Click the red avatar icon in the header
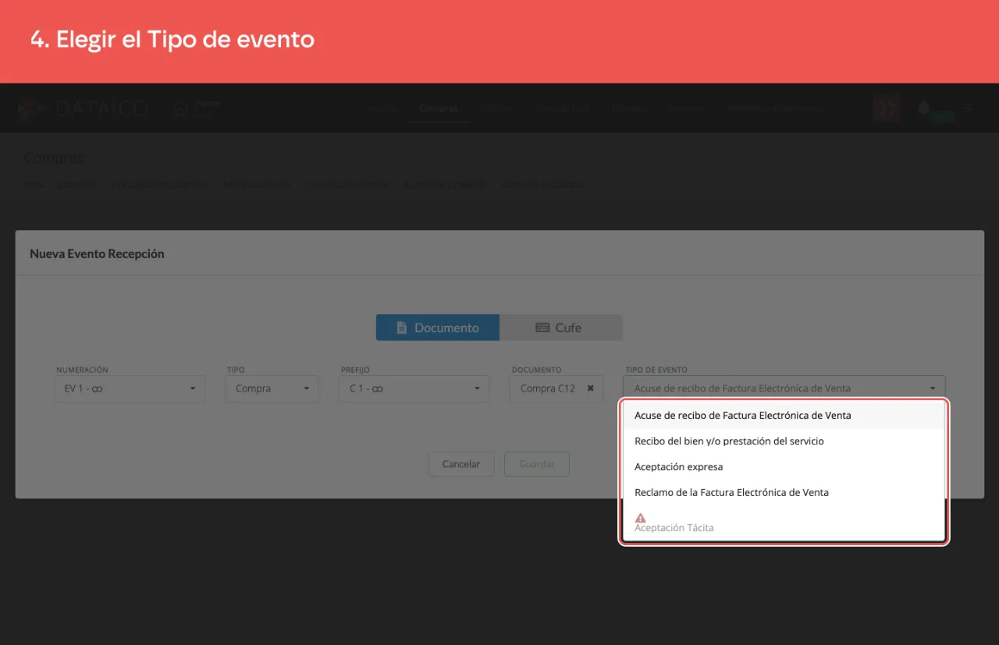This screenshot has height=645, width=999. pyautogui.click(x=887, y=108)
